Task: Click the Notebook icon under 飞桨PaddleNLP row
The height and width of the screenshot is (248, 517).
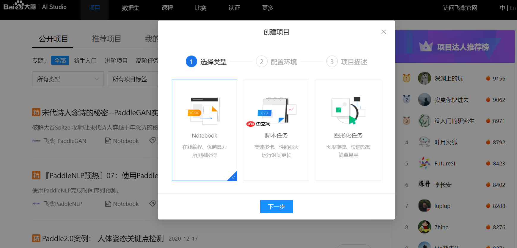Action: pos(108,203)
